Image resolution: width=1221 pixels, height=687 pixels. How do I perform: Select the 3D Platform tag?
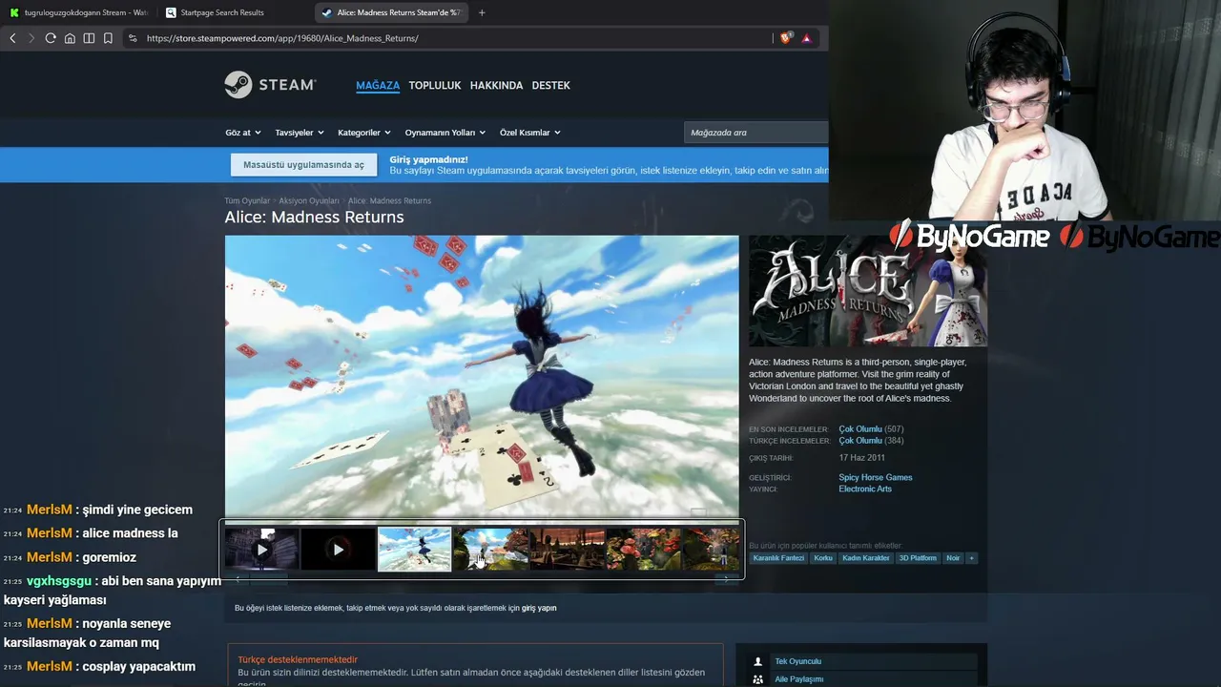click(918, 558)
